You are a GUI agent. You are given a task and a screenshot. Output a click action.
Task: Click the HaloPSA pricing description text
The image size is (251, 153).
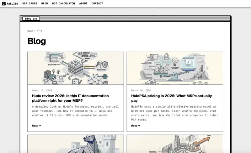[x=175, y=113]
